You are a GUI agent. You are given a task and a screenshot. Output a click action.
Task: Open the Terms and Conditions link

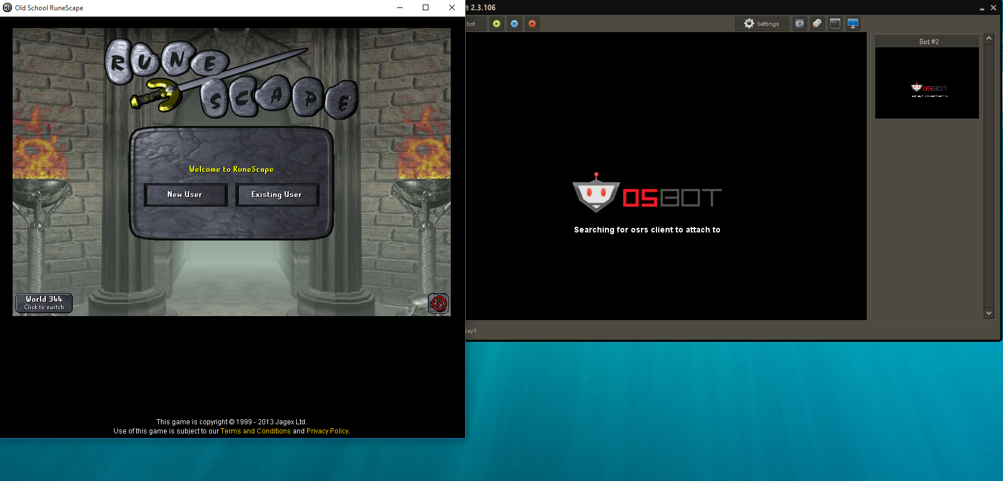(255, 431)
